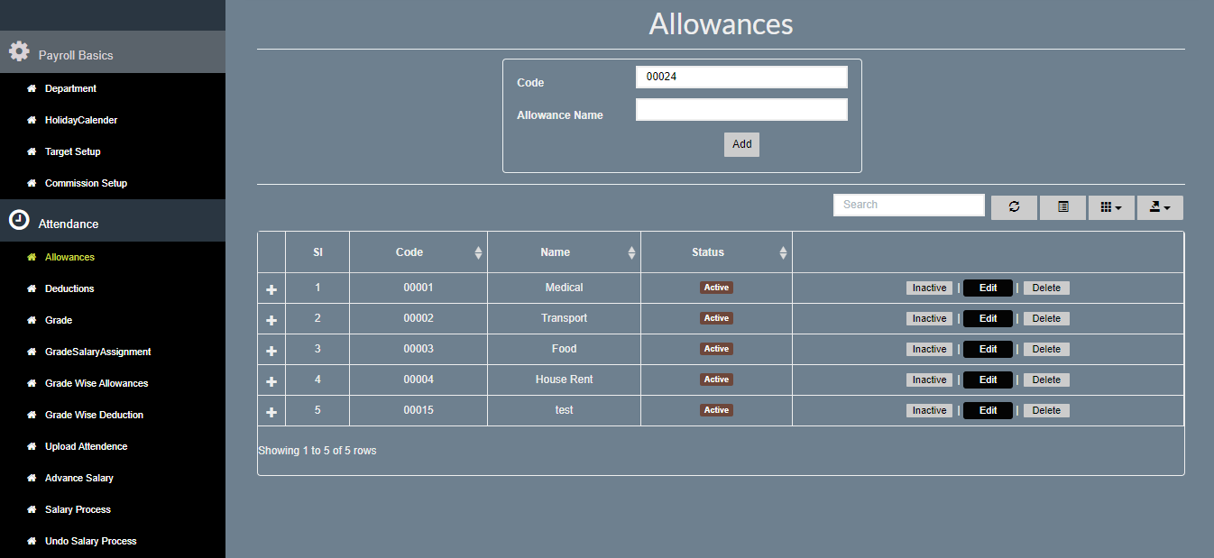
Task: Edit the test allowance row
Action: pyautogui.click(x=988, y=411)
